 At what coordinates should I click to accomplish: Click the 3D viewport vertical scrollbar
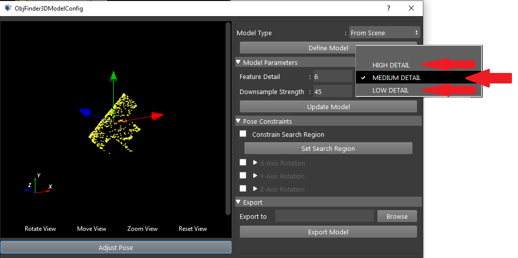228,119
